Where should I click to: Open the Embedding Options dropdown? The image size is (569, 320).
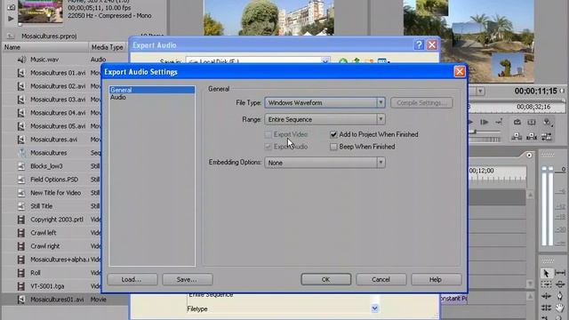click(325, 163)
